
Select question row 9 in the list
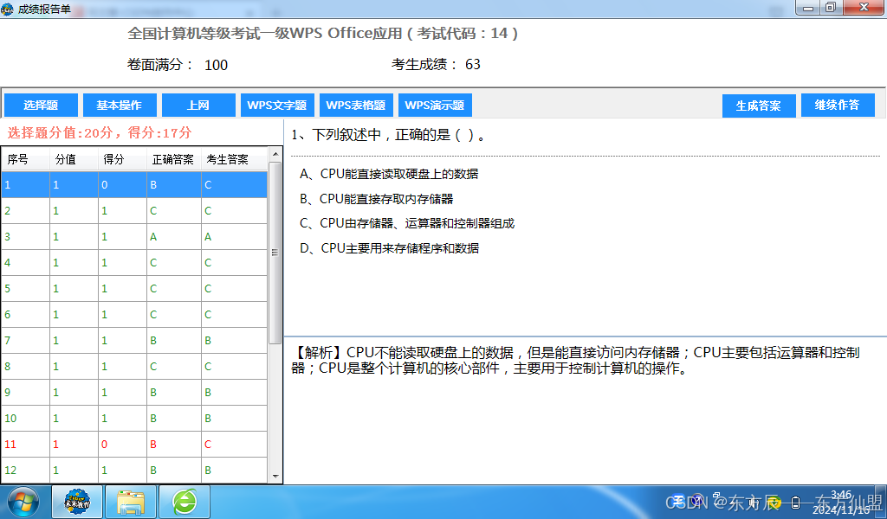click(134, 393)
